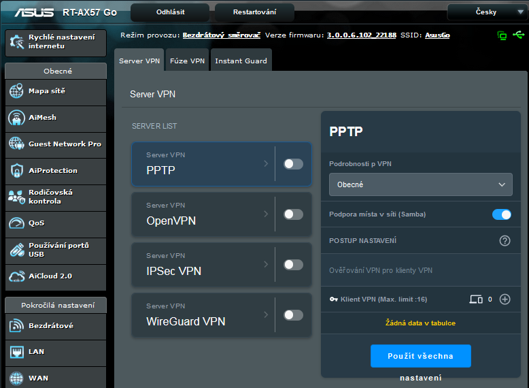
Task: Click the Mapa sítě globe icon
Action: [x=17, y=91]
